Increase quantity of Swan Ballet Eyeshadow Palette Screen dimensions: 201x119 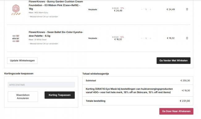coord(150,38)
